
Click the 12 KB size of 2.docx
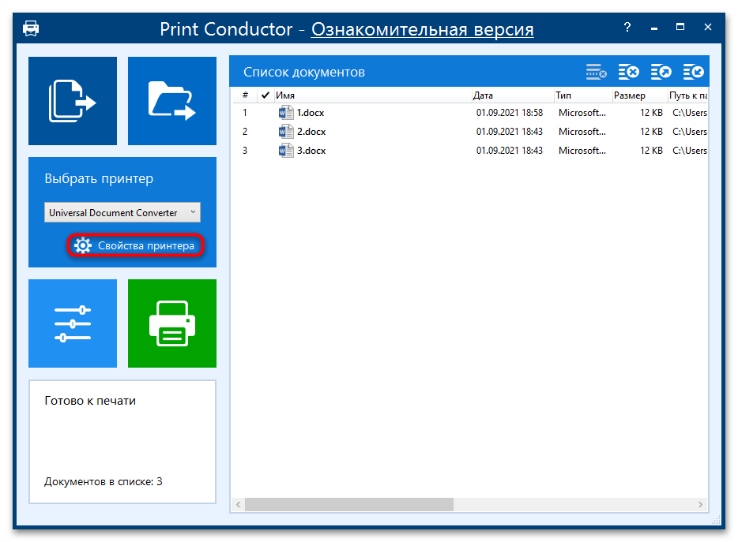coord(651,132)
